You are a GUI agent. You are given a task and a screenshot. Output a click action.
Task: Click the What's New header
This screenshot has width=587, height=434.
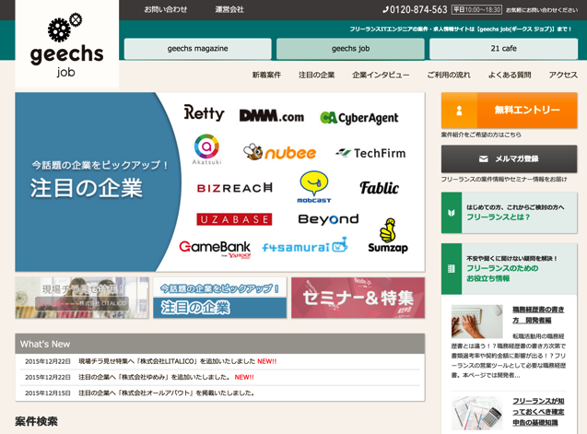(219, 344)
